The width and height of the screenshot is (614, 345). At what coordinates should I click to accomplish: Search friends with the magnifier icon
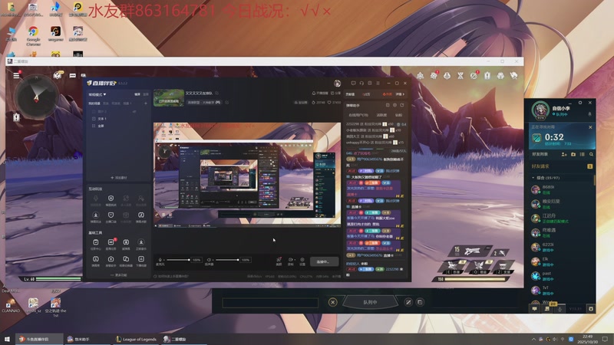click(x=591, y=155)
